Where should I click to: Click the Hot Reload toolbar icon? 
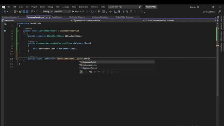point(92,12)
